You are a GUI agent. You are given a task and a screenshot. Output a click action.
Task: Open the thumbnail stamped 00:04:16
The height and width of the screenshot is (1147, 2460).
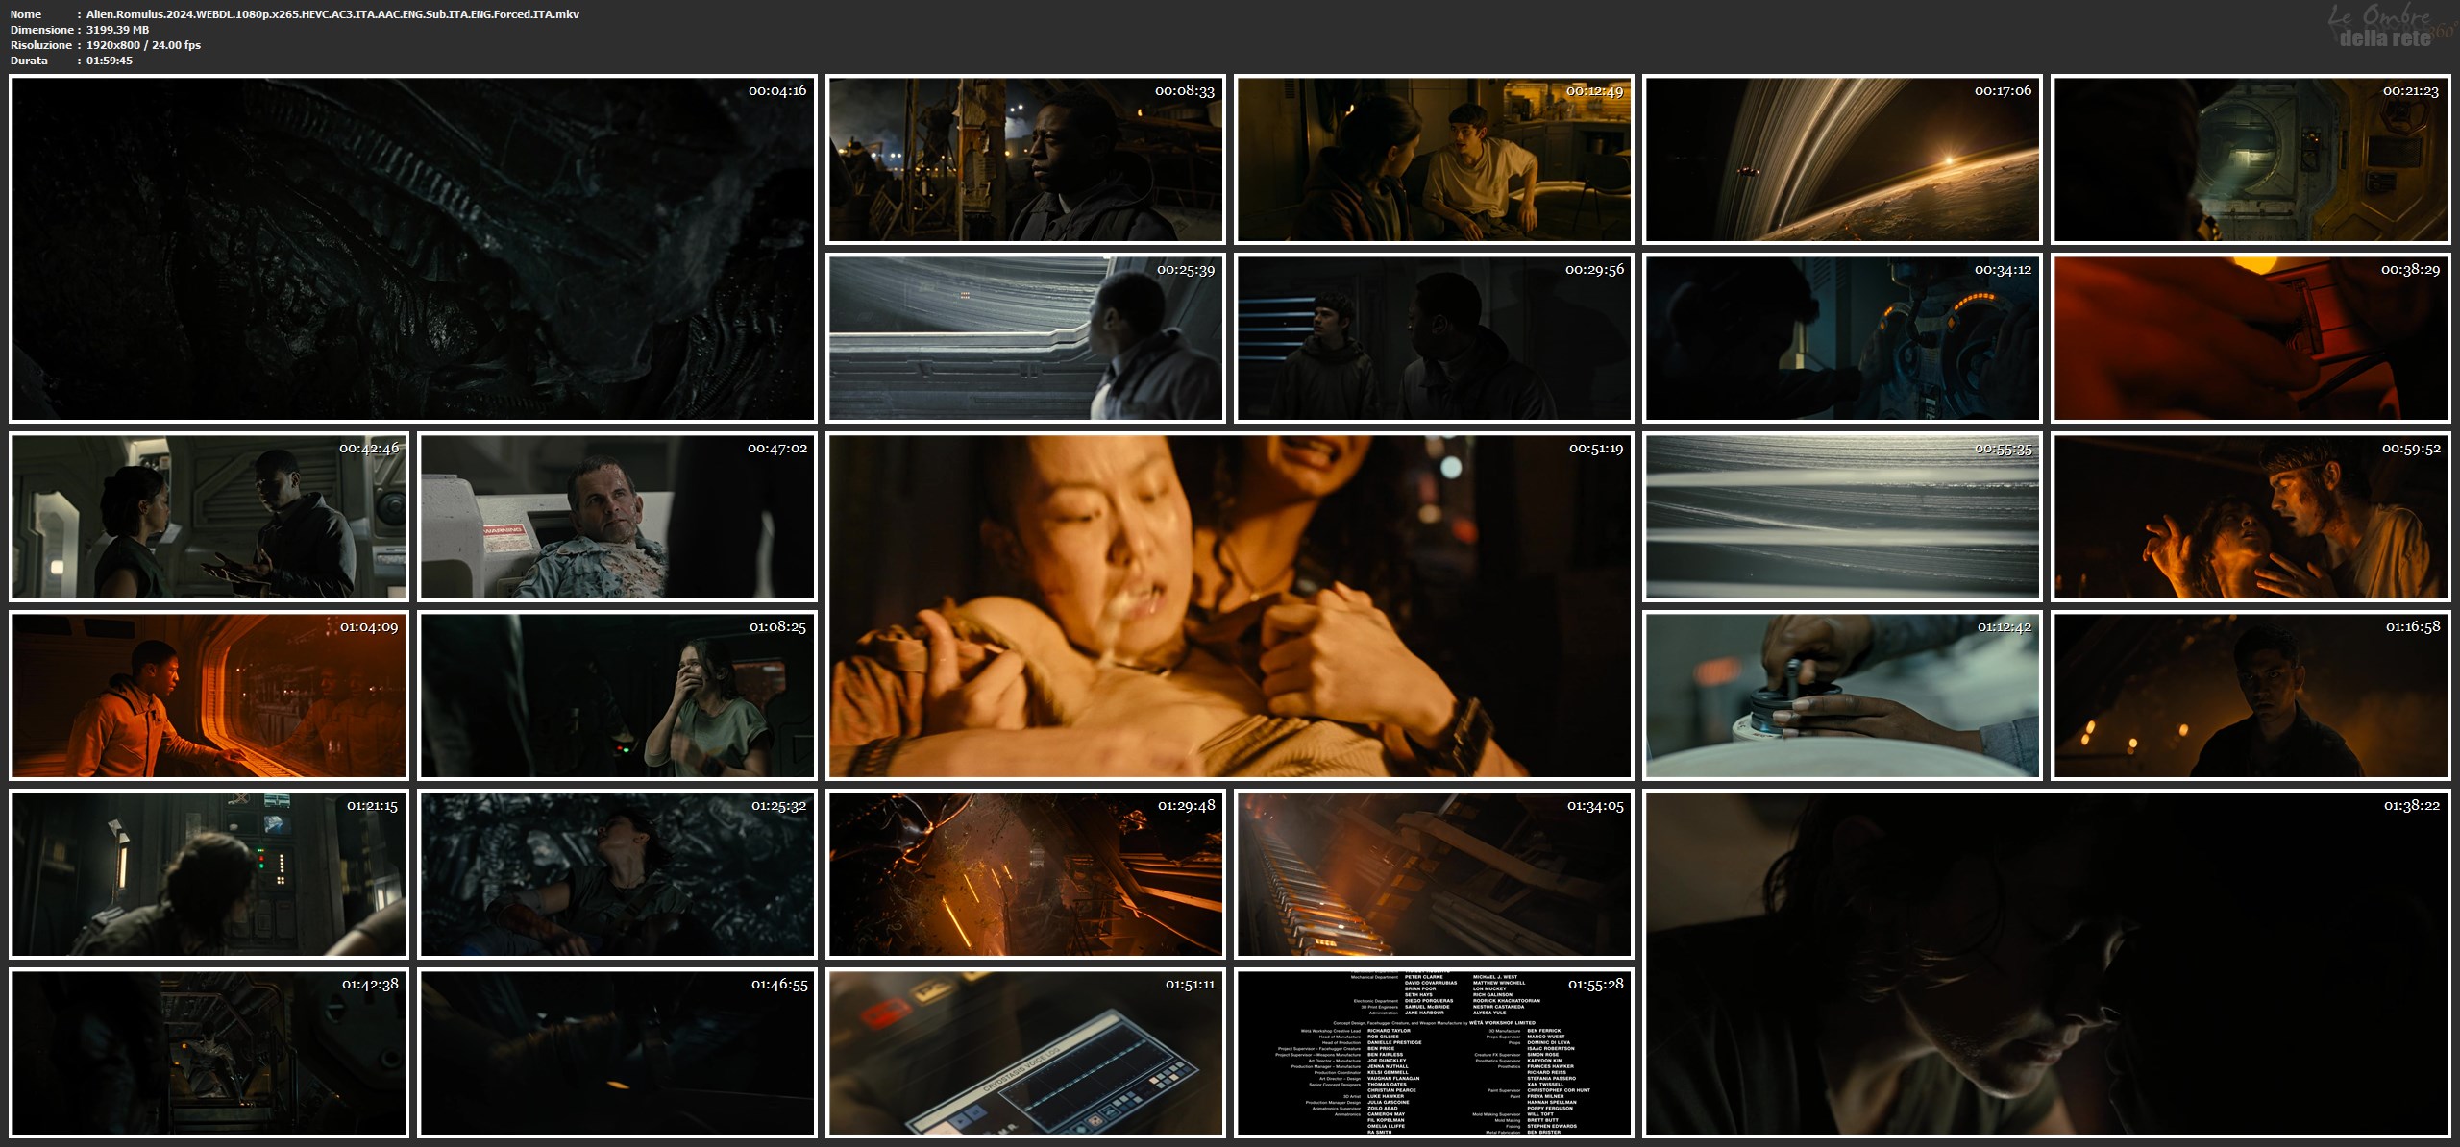413,249
